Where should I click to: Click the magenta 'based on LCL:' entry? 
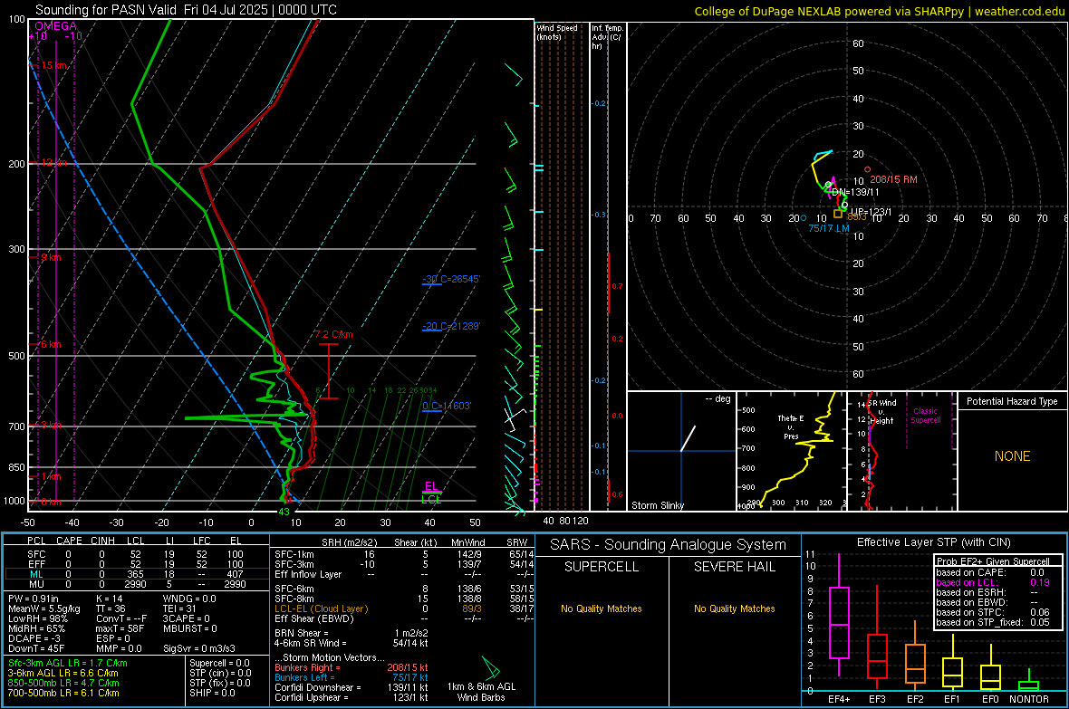(967, 582)
